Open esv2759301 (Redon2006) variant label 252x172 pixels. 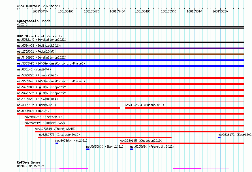pyautogui.click(x=36, y=51)
